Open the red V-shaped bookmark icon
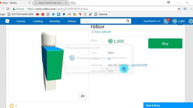The image size is (193, 108). 80,14
